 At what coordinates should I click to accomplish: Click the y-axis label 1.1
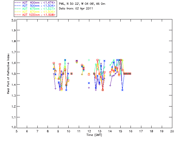(x=14, y=117)
